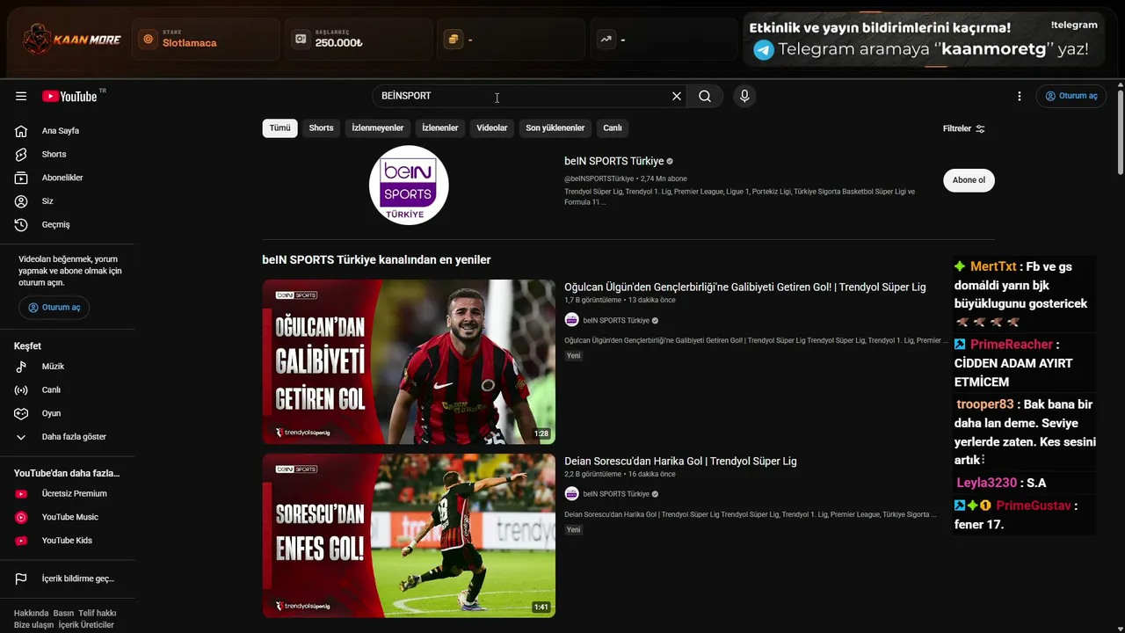Click the '16 dakika önce' video metadata
The height and width of the screenshot is (633, 1125).
pos(651,475)
